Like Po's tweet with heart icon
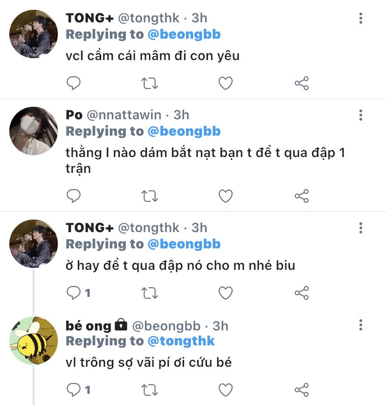The width and height of the screenshot is (386, 405). 226,196
